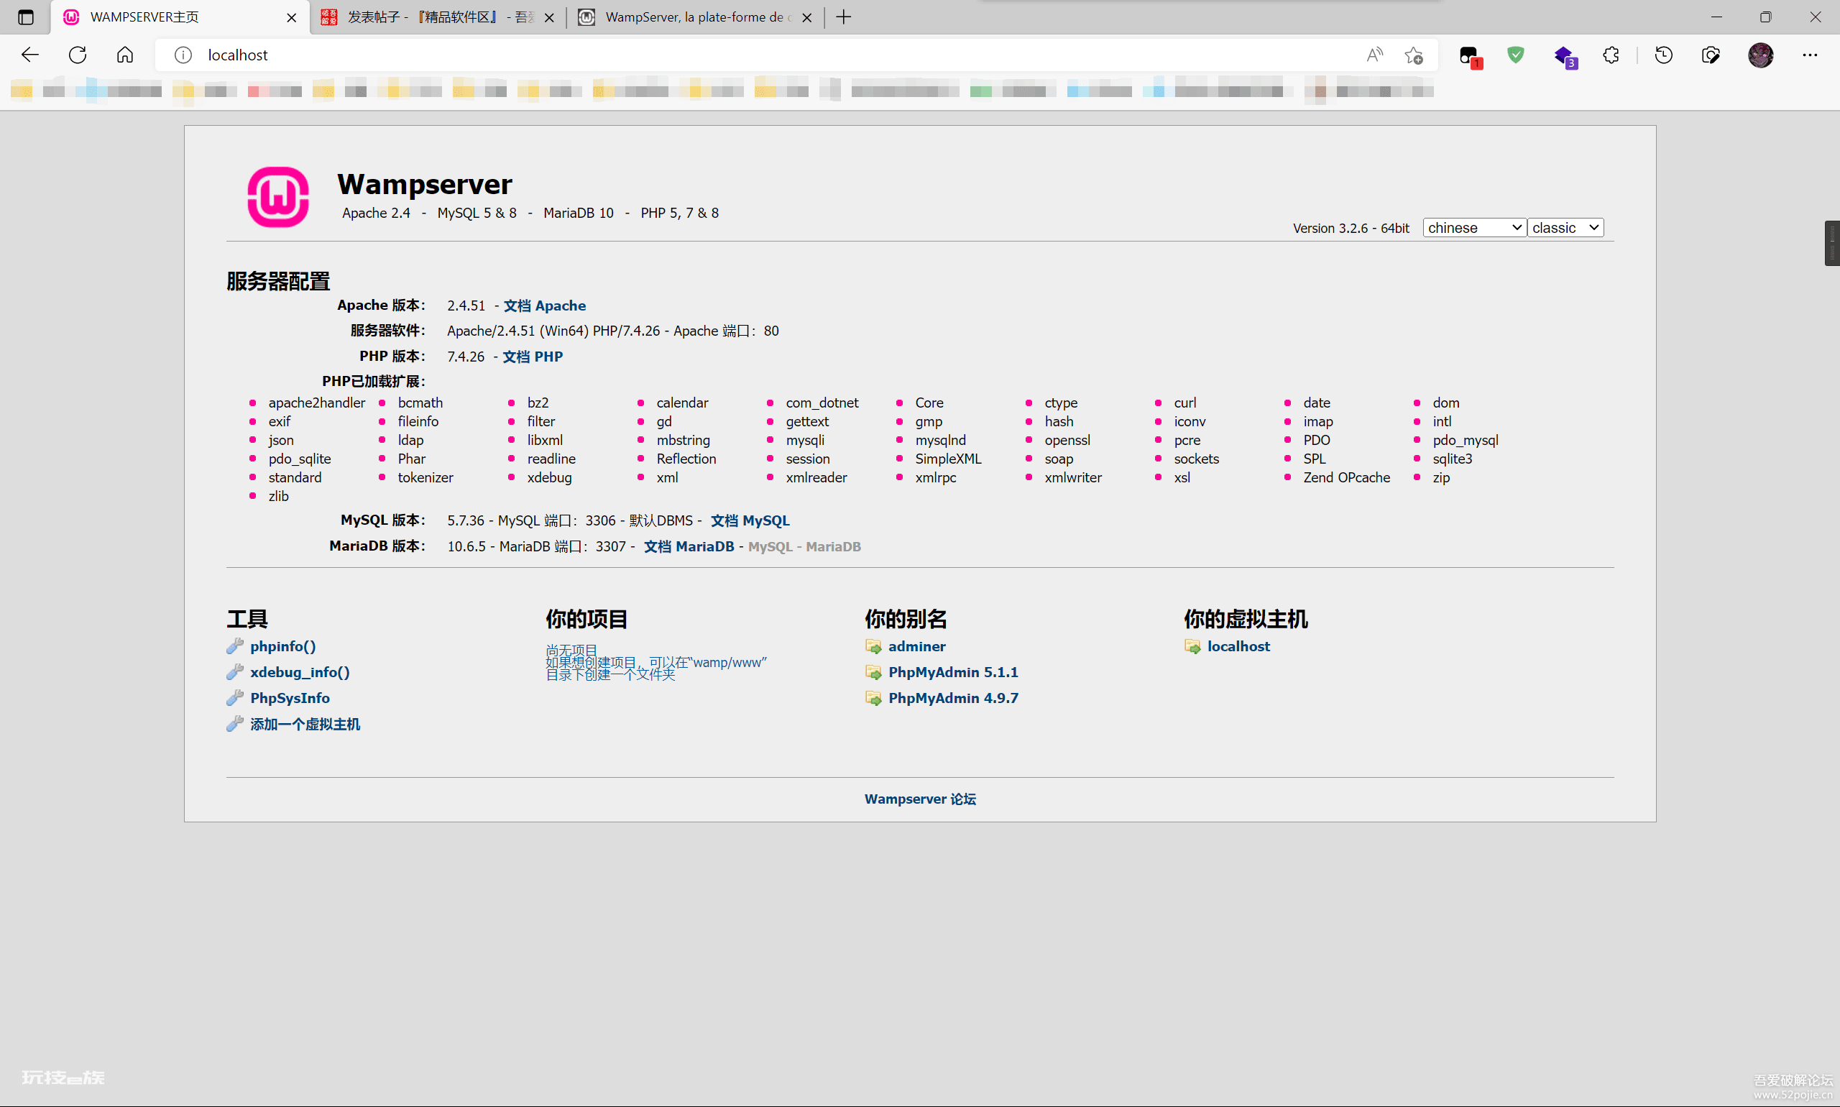Open the localhost virtual host link
The height and width of the screenshot is (1107, 1840).
[1238, 646]
